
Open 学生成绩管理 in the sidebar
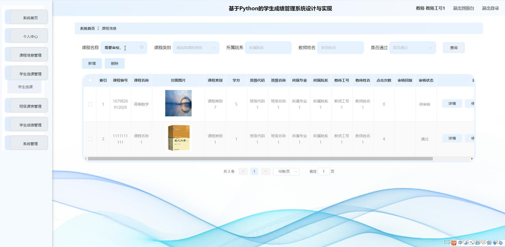point(27,124)
